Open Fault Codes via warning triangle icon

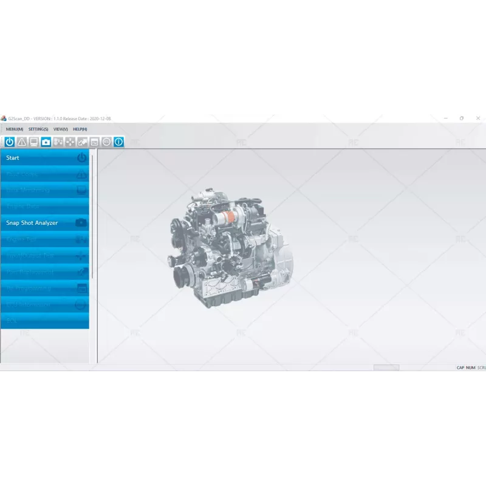pyautogui.click(x=21, y=142)
